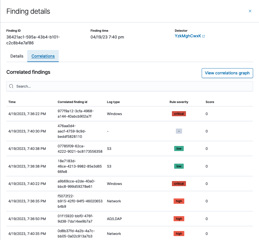The width and height of the screenshot is (259, 240).
Task: Sort by the Score column header
Action: click(x=210, y=102)
